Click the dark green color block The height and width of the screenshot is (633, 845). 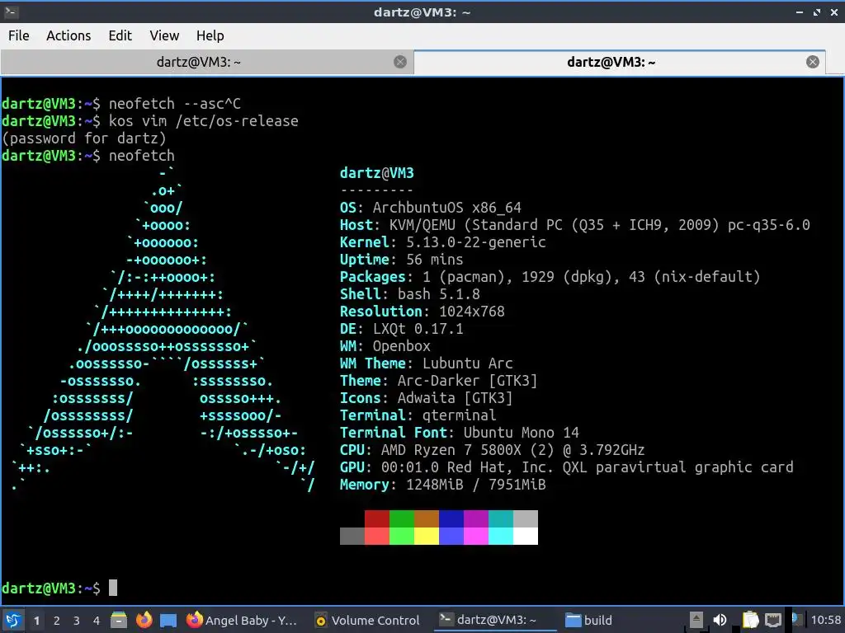pos(402,519)
